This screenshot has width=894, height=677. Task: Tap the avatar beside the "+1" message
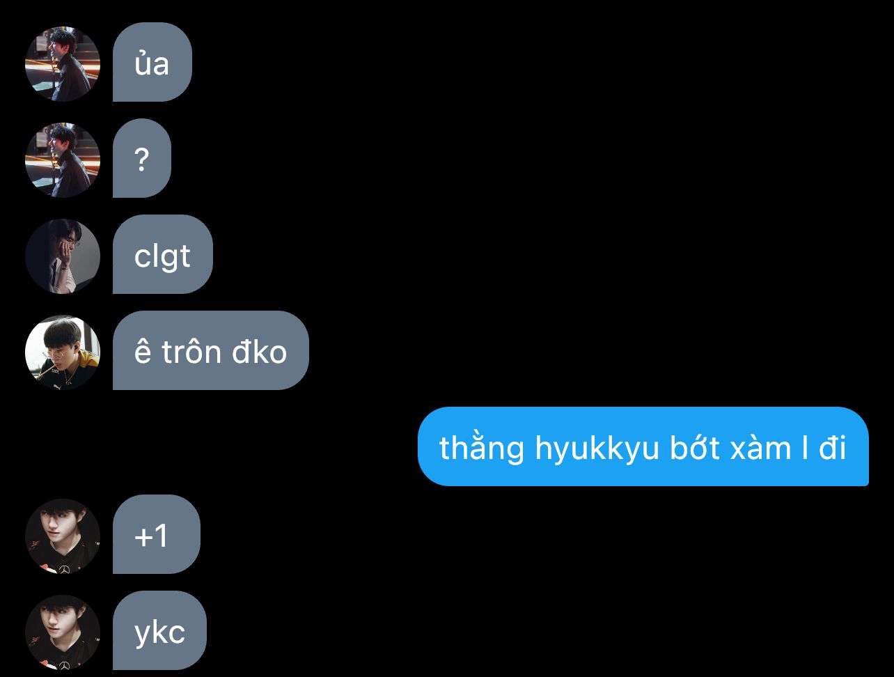point(63,536)
